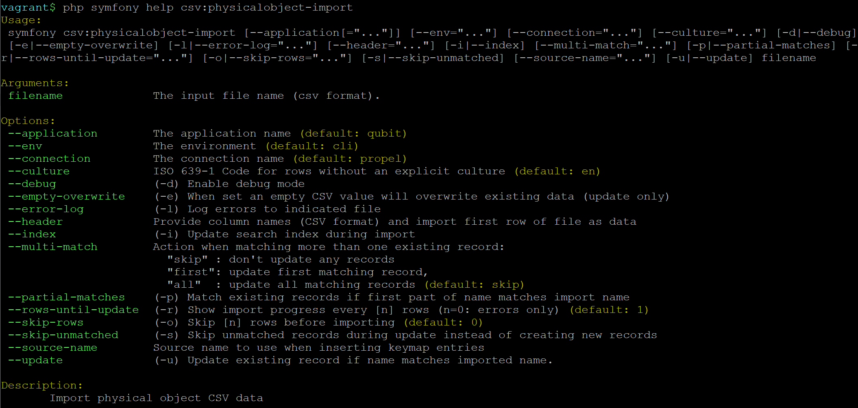This screenshot has height=408, width=858.
Task: Click the --error-log option in the options list
Action: 46,209
